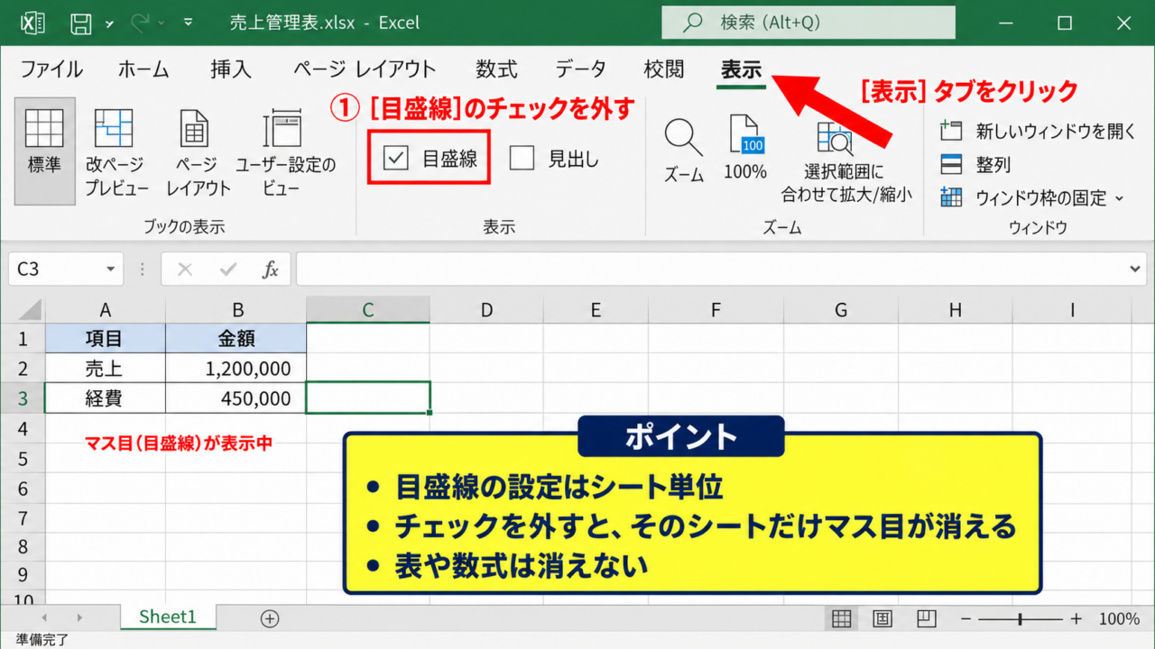Select column header D
This screenshot has height=649, width=1155.
(486, 310)
